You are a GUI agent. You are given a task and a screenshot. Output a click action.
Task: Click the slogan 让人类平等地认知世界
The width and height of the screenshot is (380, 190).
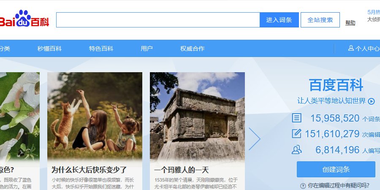coord(331,101)
